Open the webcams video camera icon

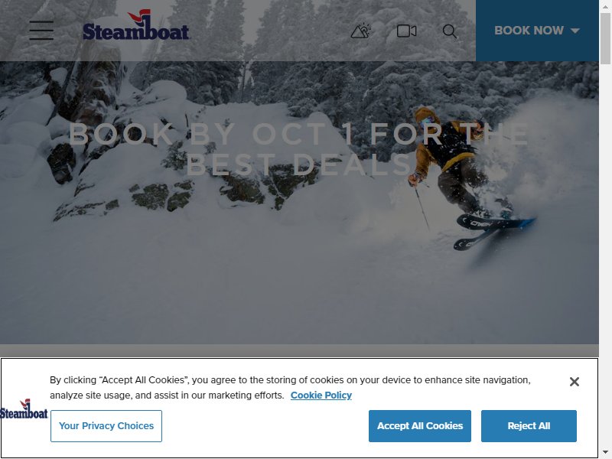[406, 31]
